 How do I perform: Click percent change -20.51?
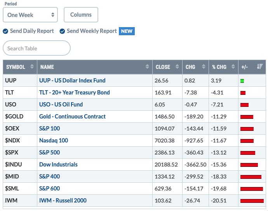tap(219, 201)
